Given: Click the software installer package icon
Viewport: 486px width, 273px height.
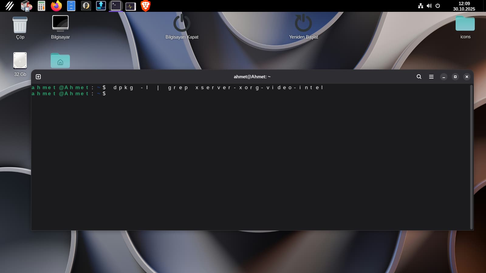Looking at the screenshot, I should click(x=26, y=6).
